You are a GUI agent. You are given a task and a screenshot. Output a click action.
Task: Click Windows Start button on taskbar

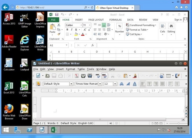[6, 130]
